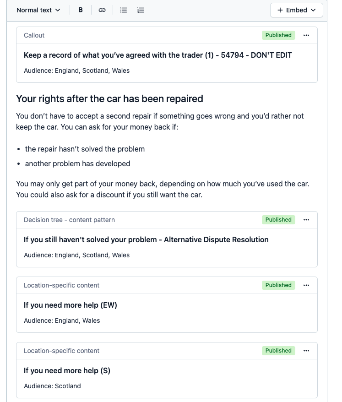Open the Normal text style dropdown
Image resolution: width=342 pixels, height=402 pixels.
(38, 10)
